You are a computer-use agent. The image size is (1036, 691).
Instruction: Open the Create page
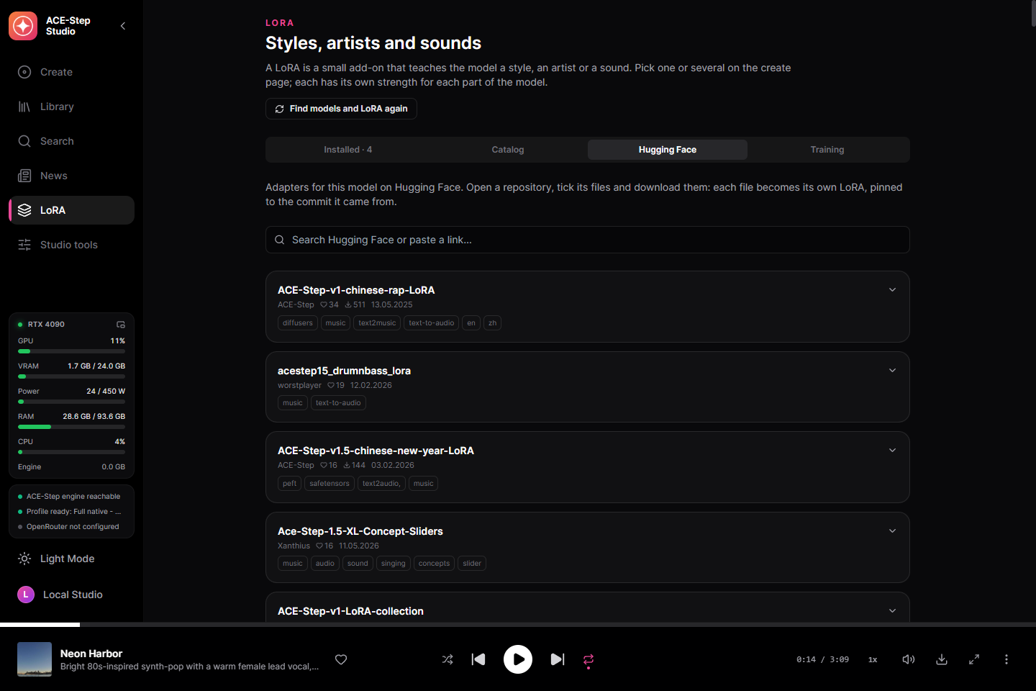point(71,72)
